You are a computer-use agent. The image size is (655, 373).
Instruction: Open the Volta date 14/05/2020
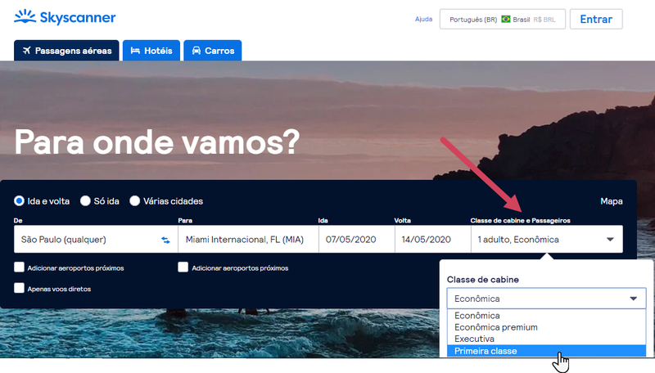pos(433,240)
